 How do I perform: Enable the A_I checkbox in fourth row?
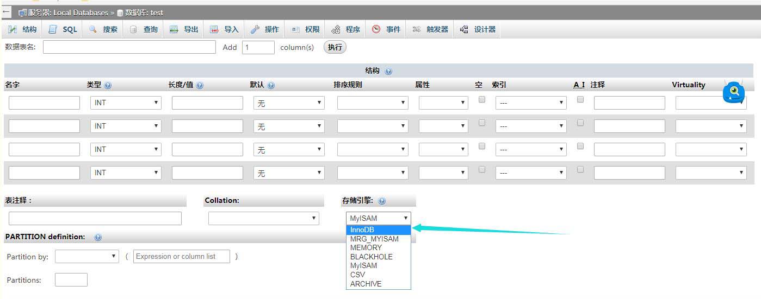tap(580, 170)
